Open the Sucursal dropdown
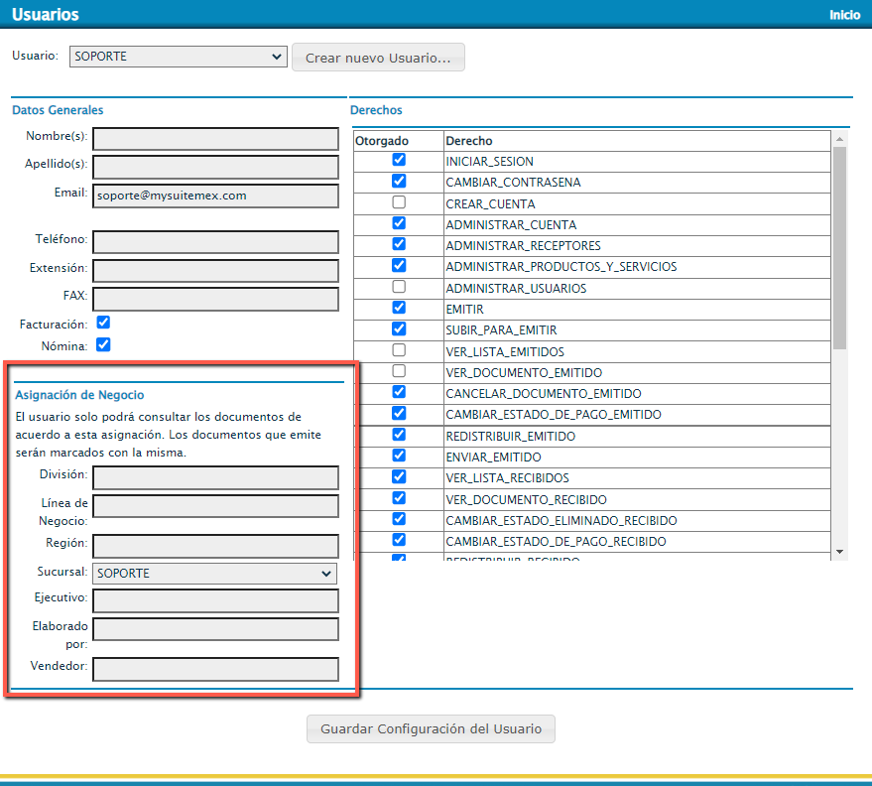Viewport: 872px width, 786px height. coord(214,574)
